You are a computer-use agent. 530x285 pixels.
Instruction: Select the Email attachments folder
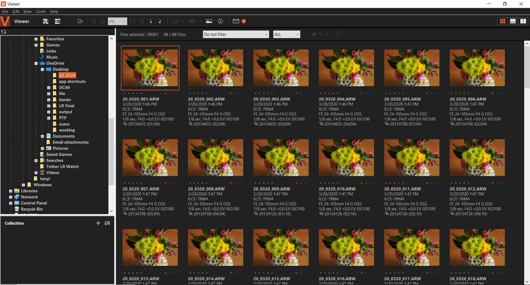(x=70, y=142)
